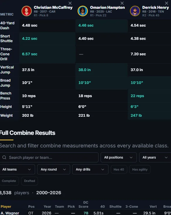
Task: Select McCaffrey's 37.5 in vertical value
Action: tap(28, 70)
